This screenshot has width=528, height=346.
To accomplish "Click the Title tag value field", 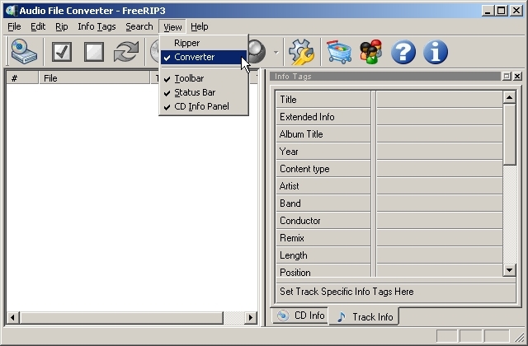I will [440, 100].
